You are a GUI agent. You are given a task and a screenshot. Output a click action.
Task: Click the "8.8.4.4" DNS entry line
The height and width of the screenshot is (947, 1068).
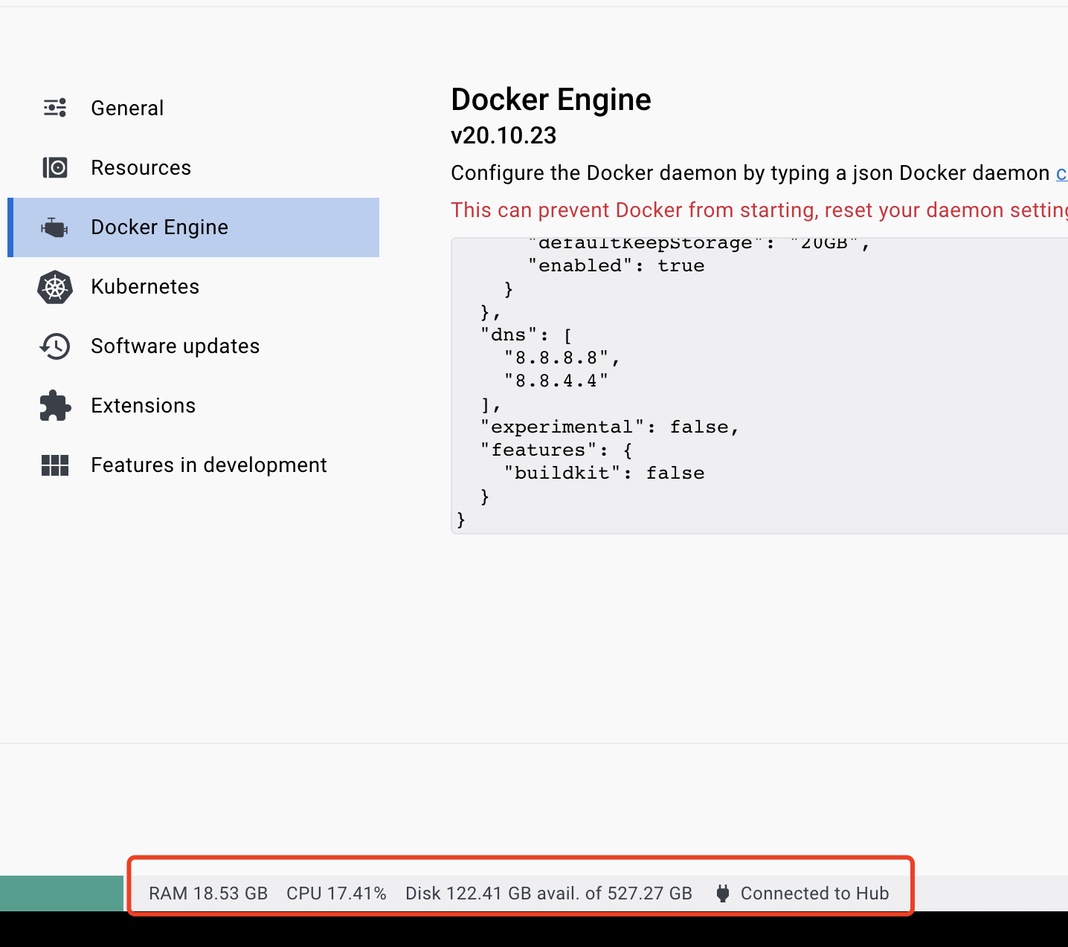556,381
